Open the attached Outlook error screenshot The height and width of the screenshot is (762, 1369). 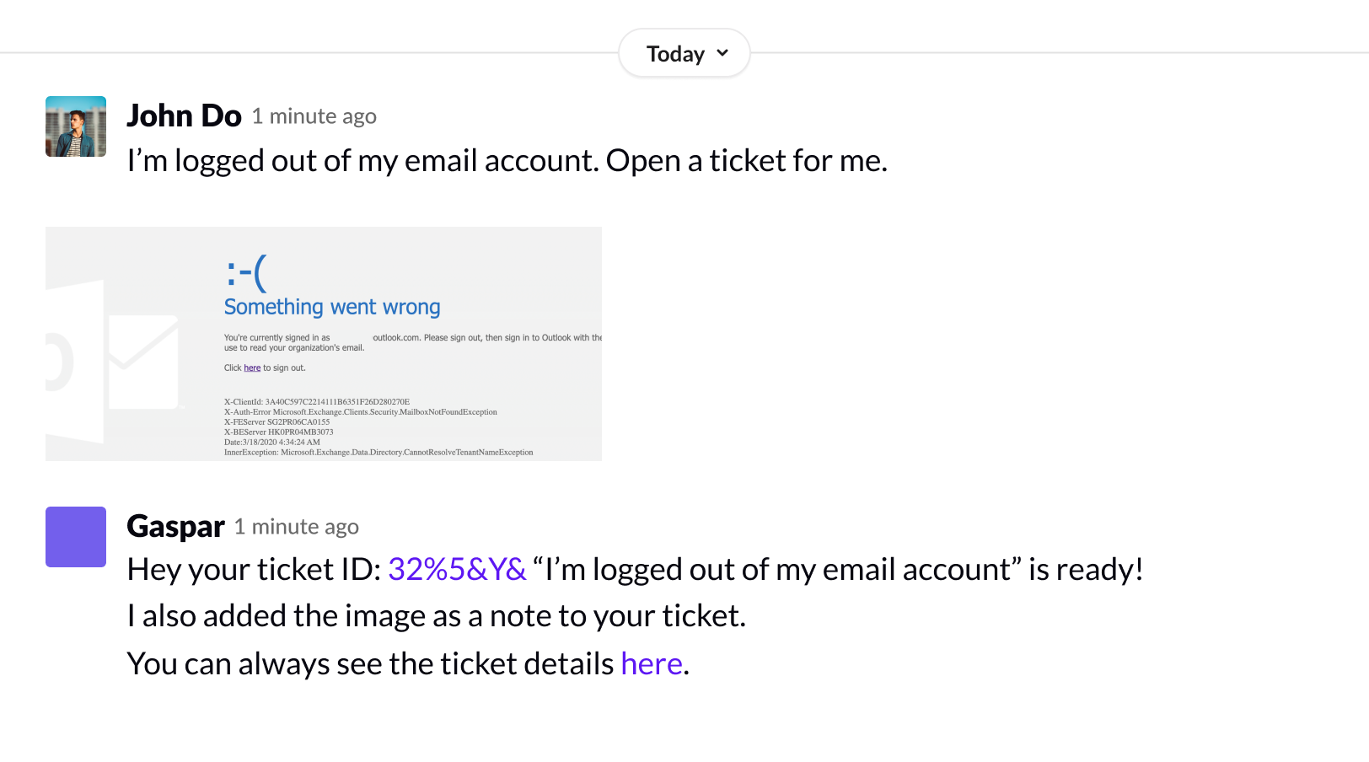click(x=323, y=342)
